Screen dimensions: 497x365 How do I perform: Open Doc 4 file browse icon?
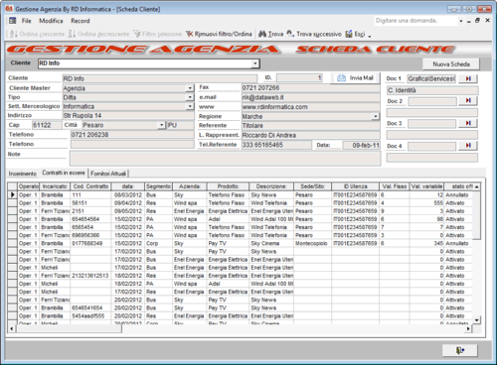tap(468, 146)
